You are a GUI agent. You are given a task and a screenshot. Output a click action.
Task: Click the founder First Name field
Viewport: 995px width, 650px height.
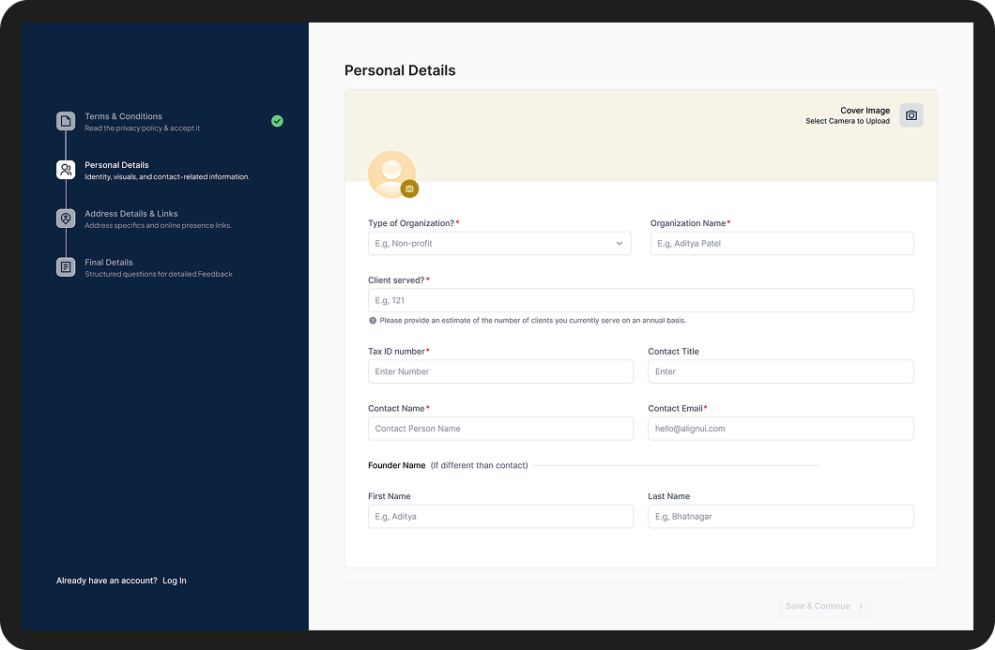coord(500,516)
